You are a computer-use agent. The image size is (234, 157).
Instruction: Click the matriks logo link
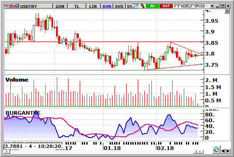[x=190, y=6]
